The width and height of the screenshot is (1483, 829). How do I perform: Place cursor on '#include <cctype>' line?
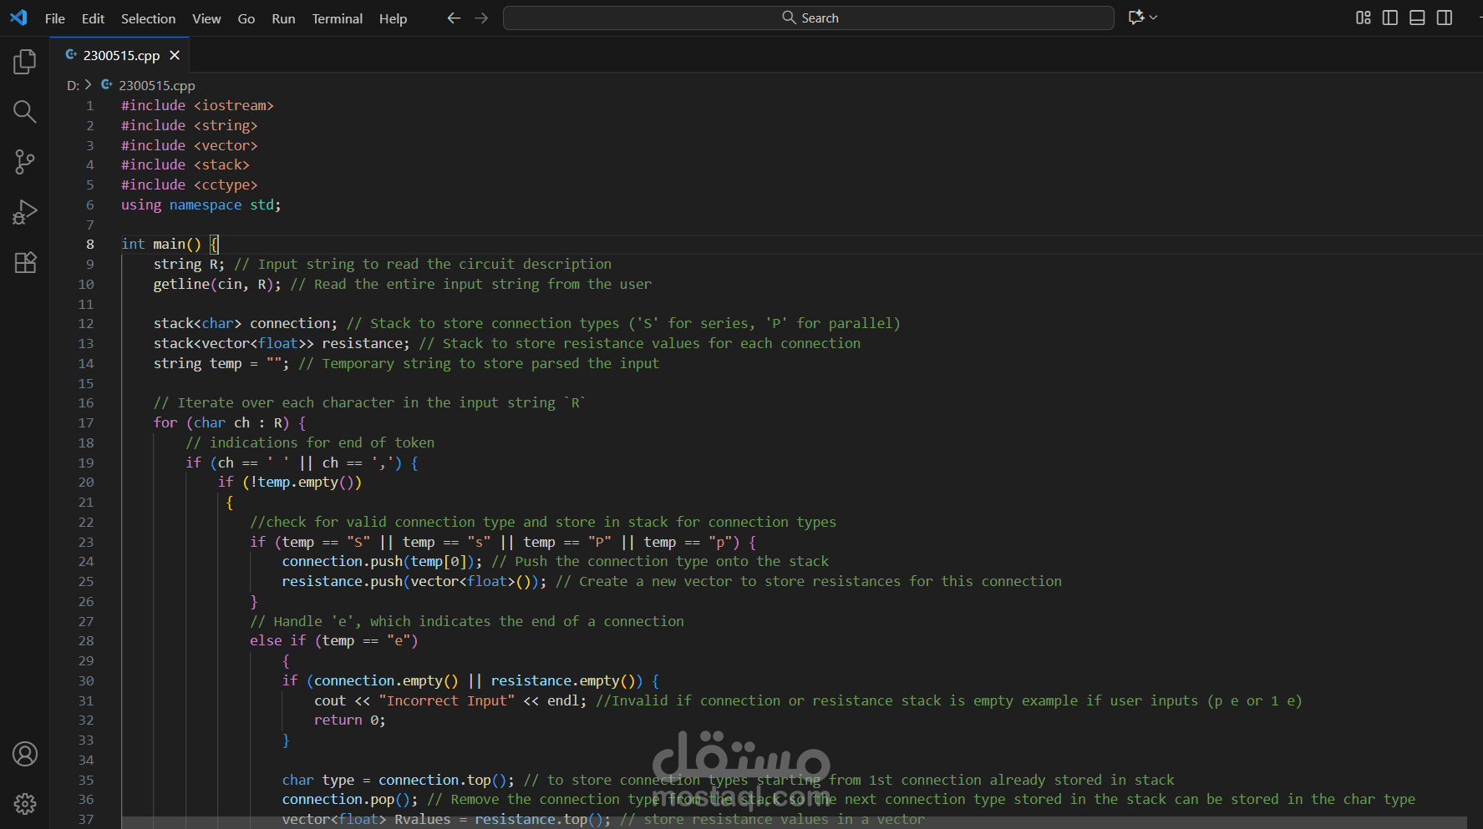189,185
